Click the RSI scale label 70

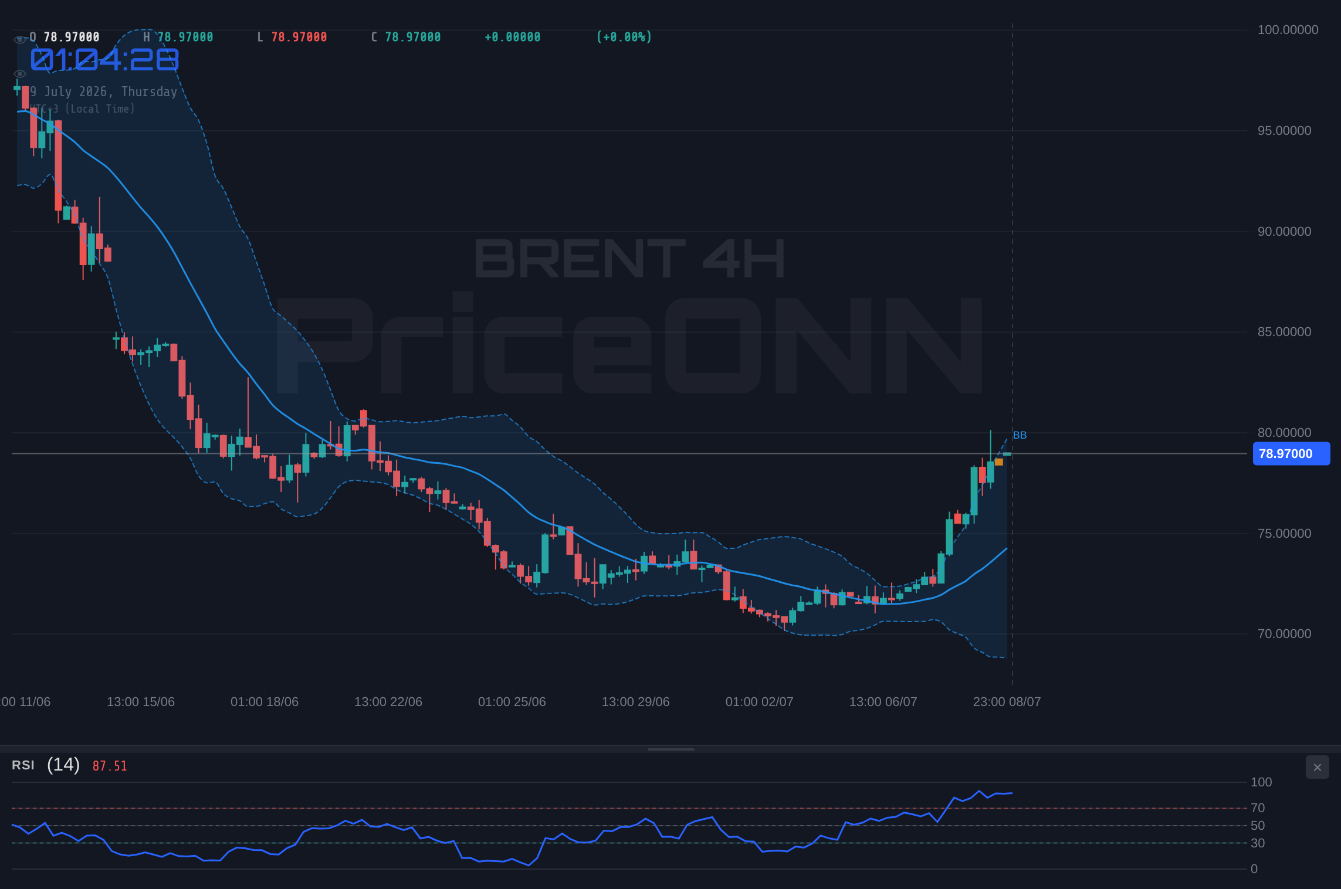[1258, 808]
